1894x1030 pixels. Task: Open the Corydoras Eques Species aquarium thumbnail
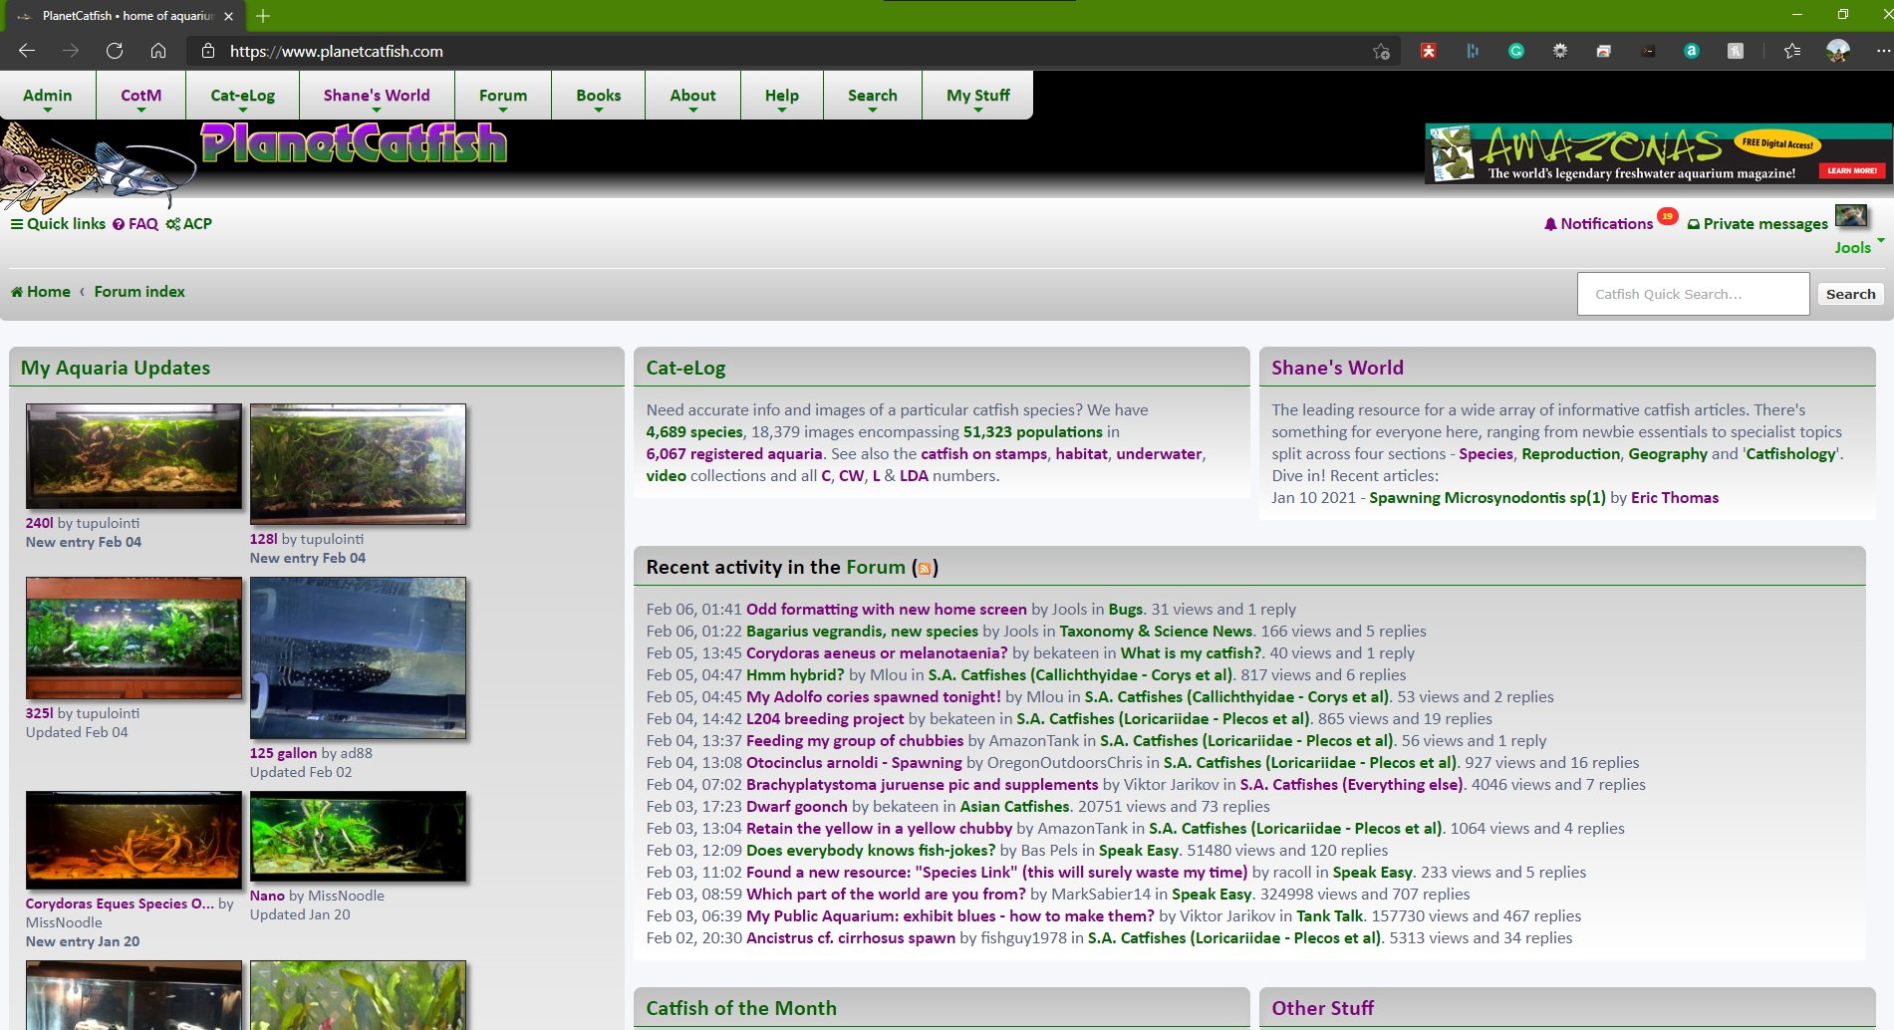tap(134, 840)
